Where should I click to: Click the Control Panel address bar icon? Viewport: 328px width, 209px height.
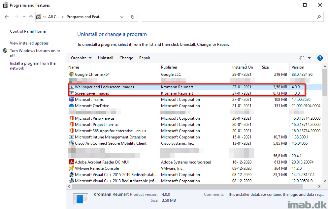39,17
